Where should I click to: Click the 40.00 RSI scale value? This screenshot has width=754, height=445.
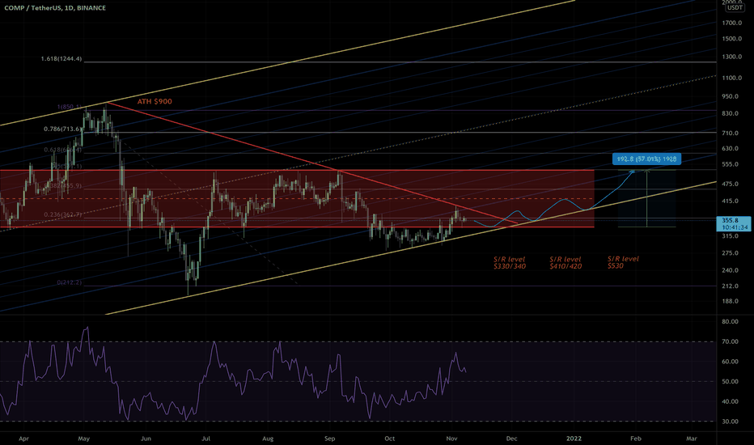point(731,401)
